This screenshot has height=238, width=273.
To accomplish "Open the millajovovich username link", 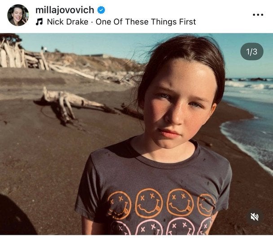I will point(65,10).
